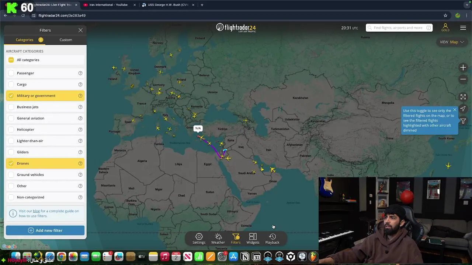The image size is (472, 265).
Task: Show help for Drones category
Action: [80, 163]
